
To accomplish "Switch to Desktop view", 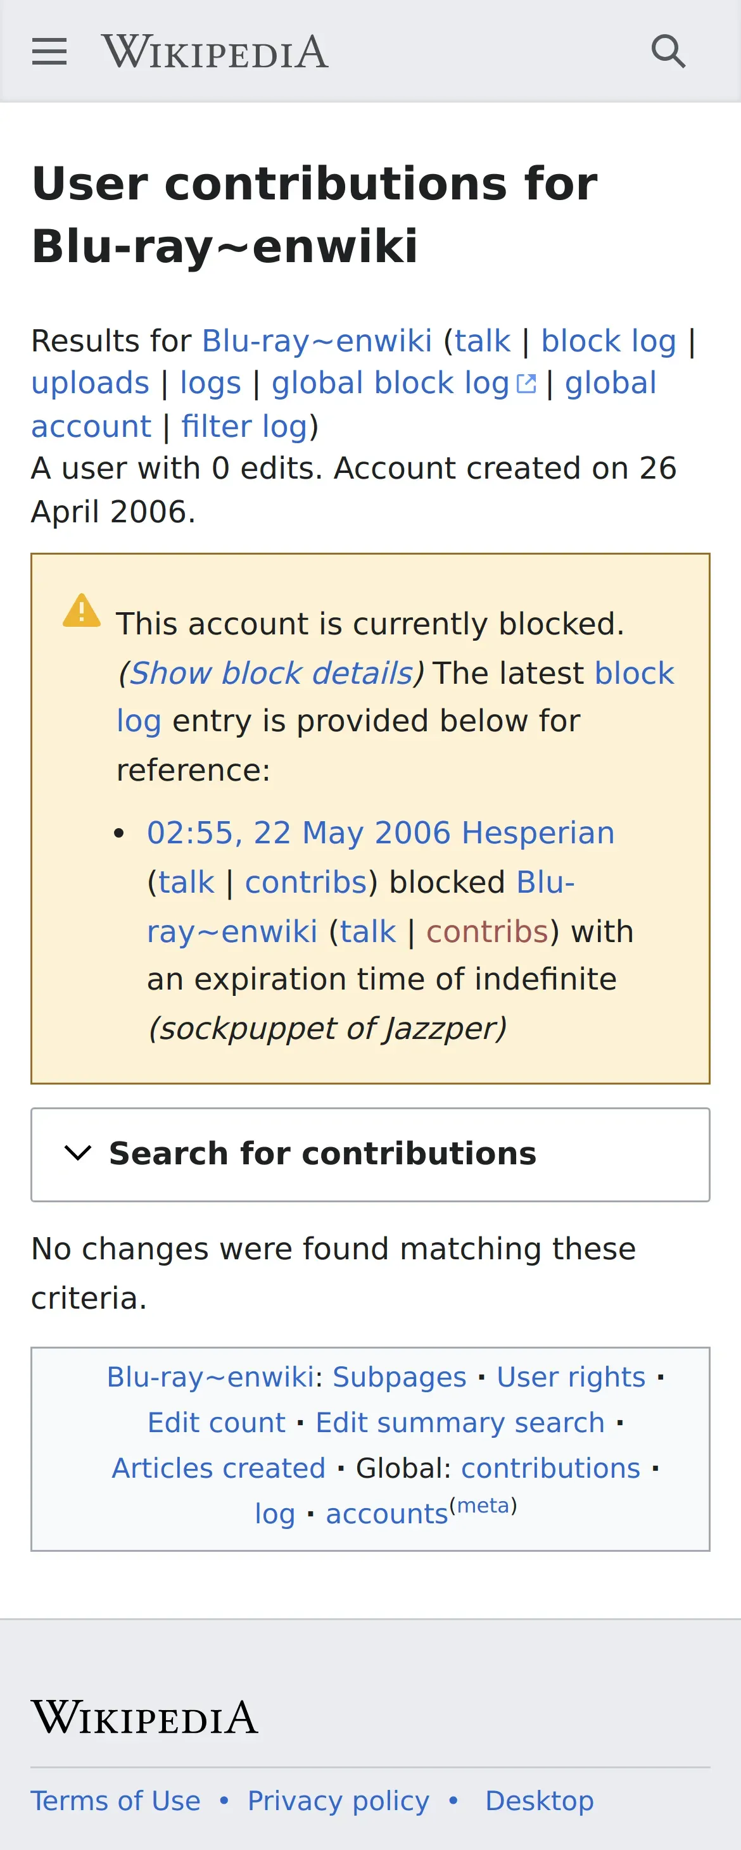I will click(x=540, y=1801).
